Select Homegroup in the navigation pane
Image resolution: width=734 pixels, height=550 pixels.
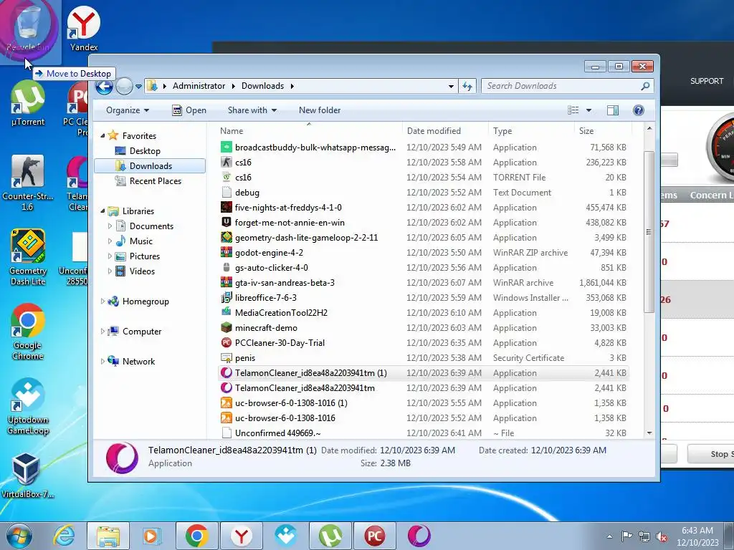click(x=145, y=301)
